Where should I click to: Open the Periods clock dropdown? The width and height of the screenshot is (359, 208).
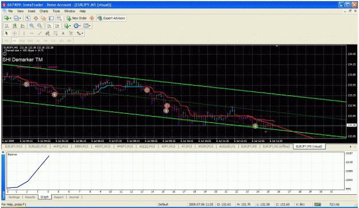[x=77, y=26]
